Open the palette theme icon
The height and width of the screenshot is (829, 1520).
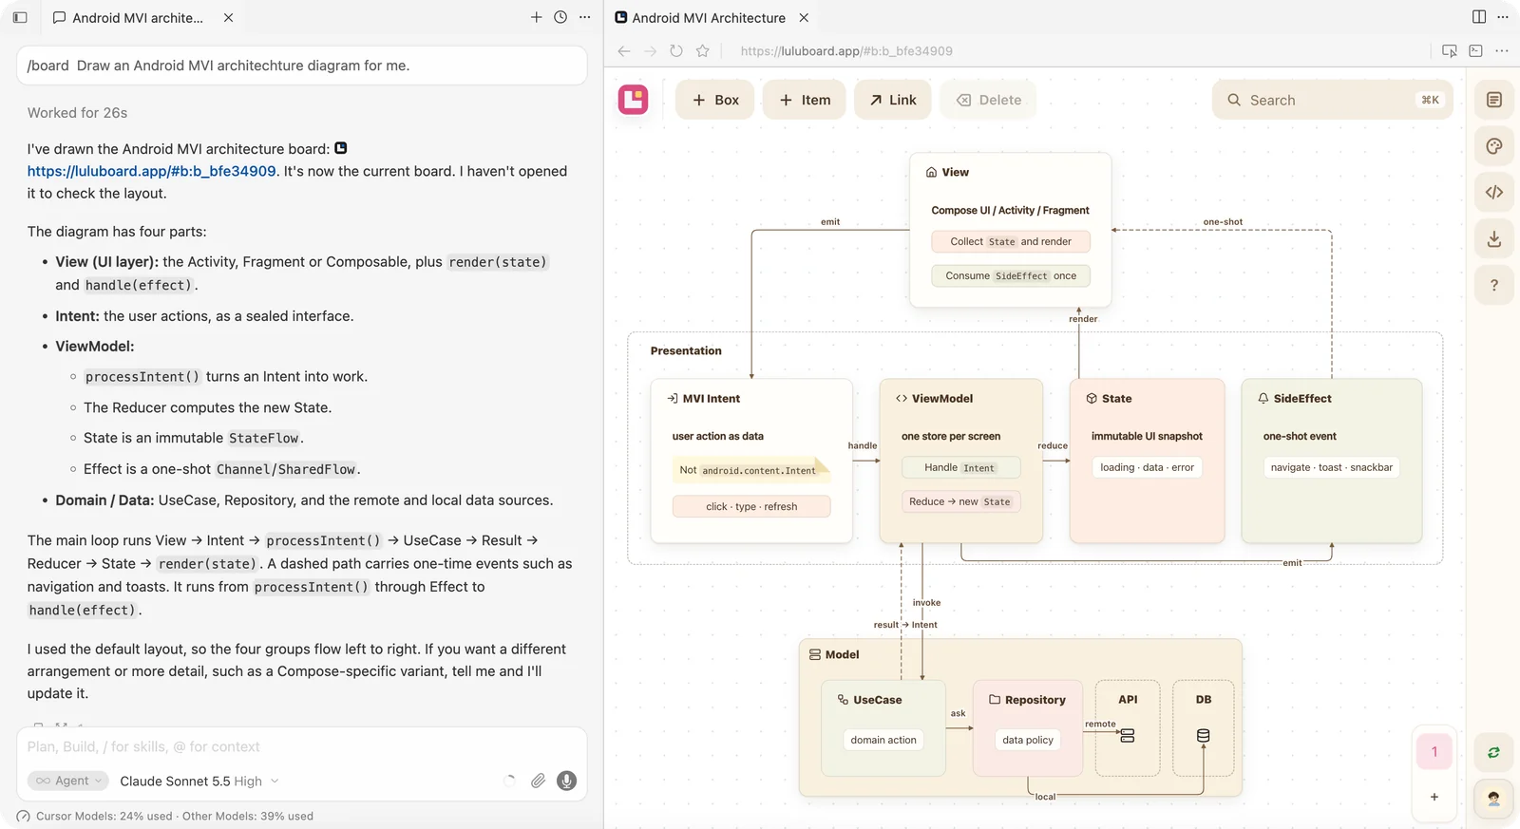[x=1494, y=146]
